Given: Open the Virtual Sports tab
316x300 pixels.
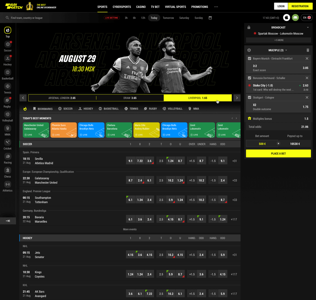Looking at the screenshot, I should (x=175, y=7).
